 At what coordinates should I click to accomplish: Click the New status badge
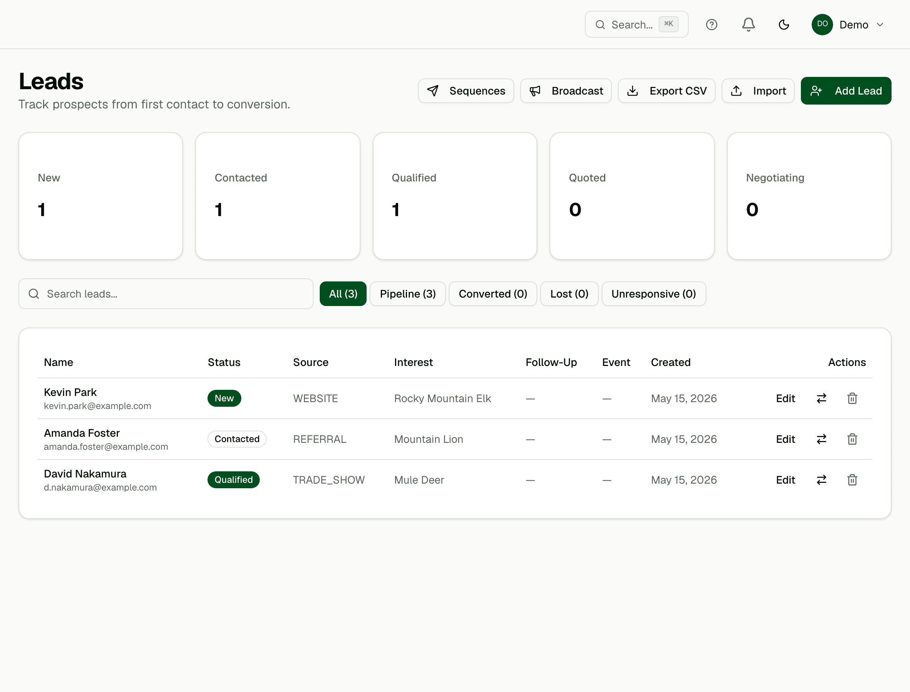click(224, 398)
